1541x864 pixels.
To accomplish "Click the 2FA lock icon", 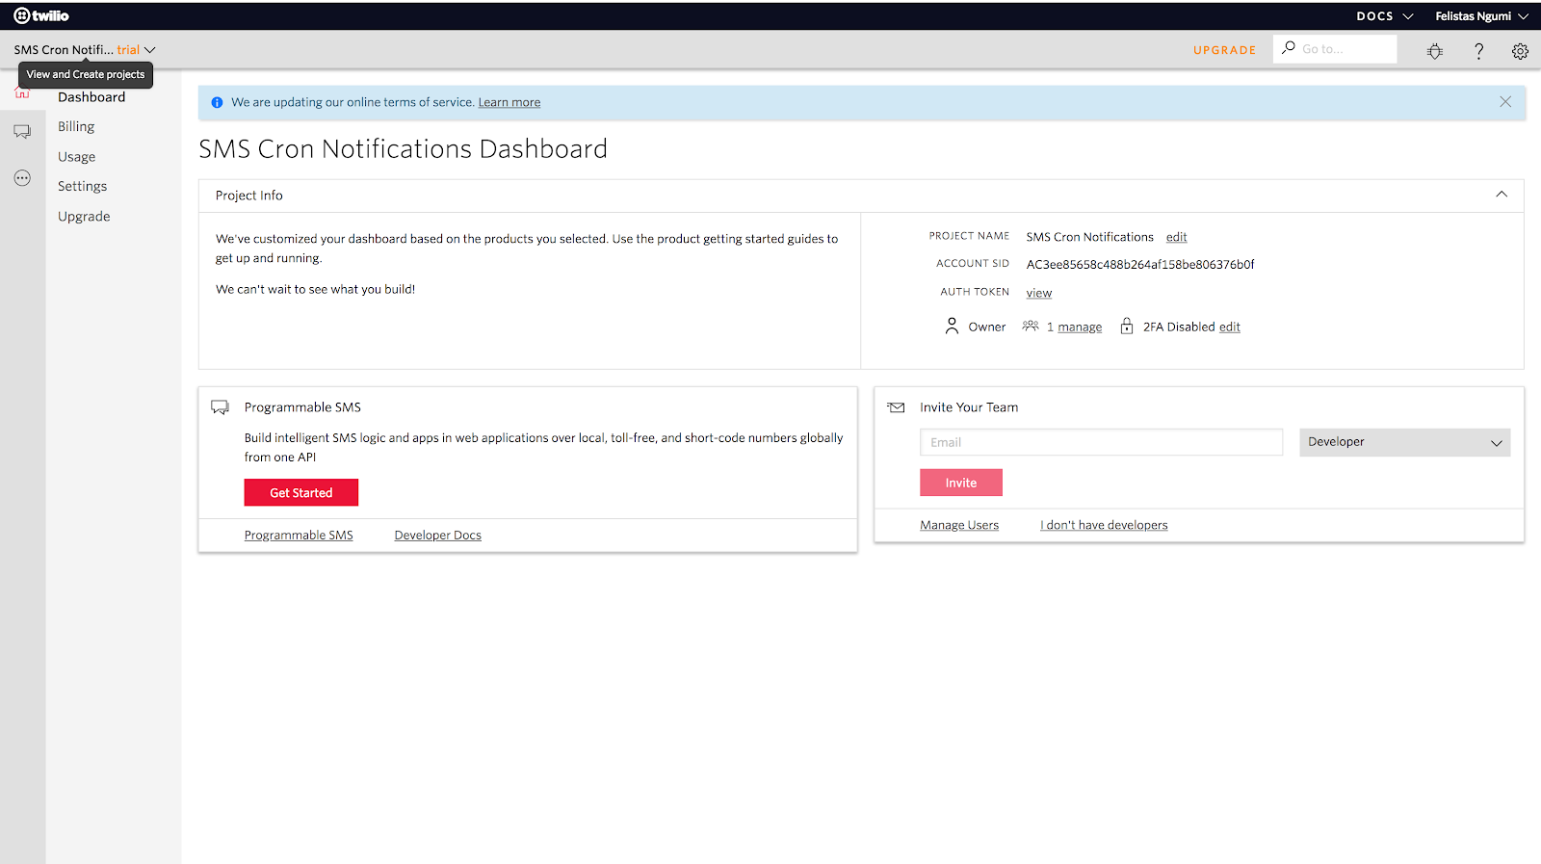I will [1127, 327].
